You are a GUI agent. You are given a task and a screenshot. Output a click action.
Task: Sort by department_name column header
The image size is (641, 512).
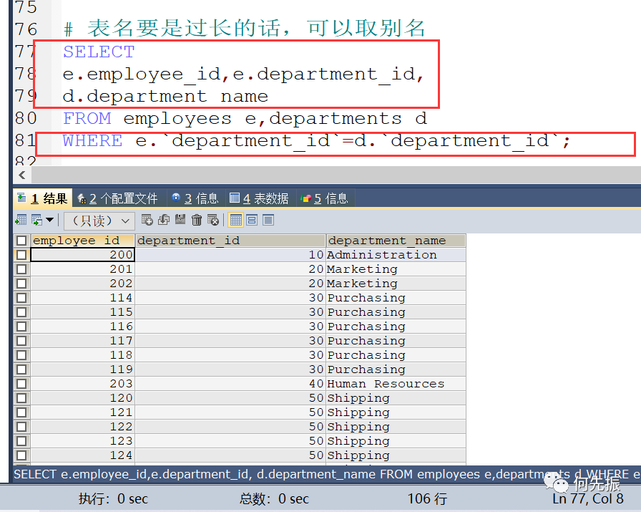[396, 241]
